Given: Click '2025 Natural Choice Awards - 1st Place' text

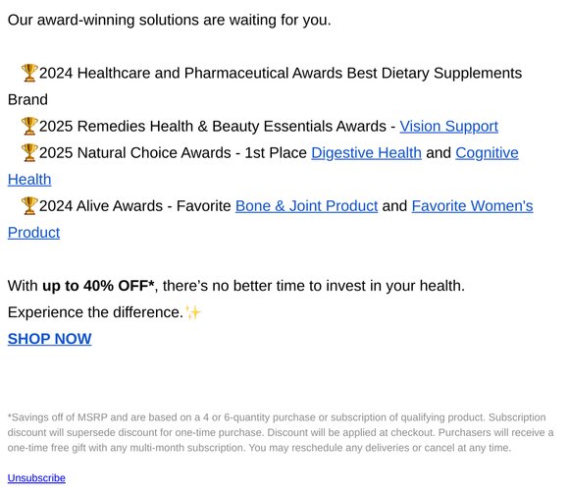Looking at the screenshot, I should tap(173, 153).
